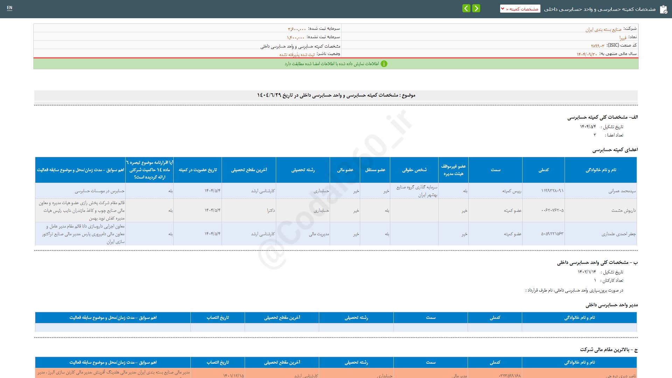The height and width of the screenshot is (378, 672).
Task: Click the fiscal year date ۱۴۰۴/۰۹/۳۰
Action: (587, 54)
